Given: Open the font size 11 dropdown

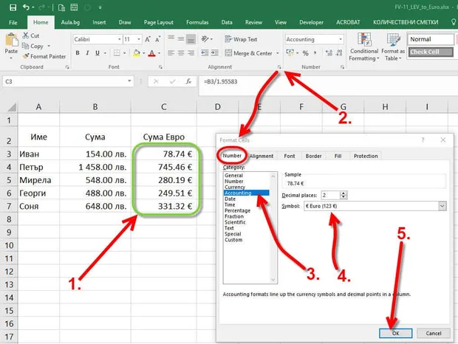Looking at the screenshot, I should (x=139, y=39).
